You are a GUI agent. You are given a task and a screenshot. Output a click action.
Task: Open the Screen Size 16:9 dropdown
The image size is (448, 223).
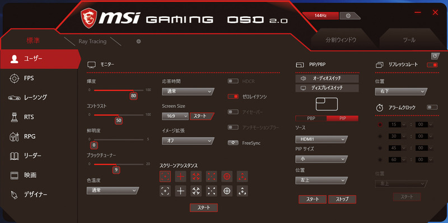pyautogui.click(x=175, y=116)
